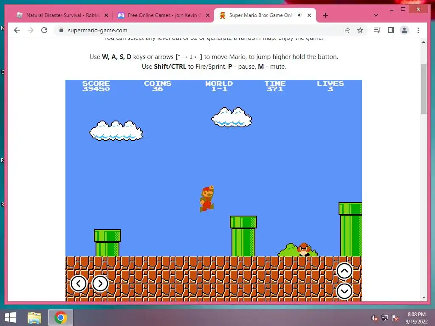Viewport: 435px width, 326px height.
Task: Tap the game's down arrow button
Action: (344, 291)
